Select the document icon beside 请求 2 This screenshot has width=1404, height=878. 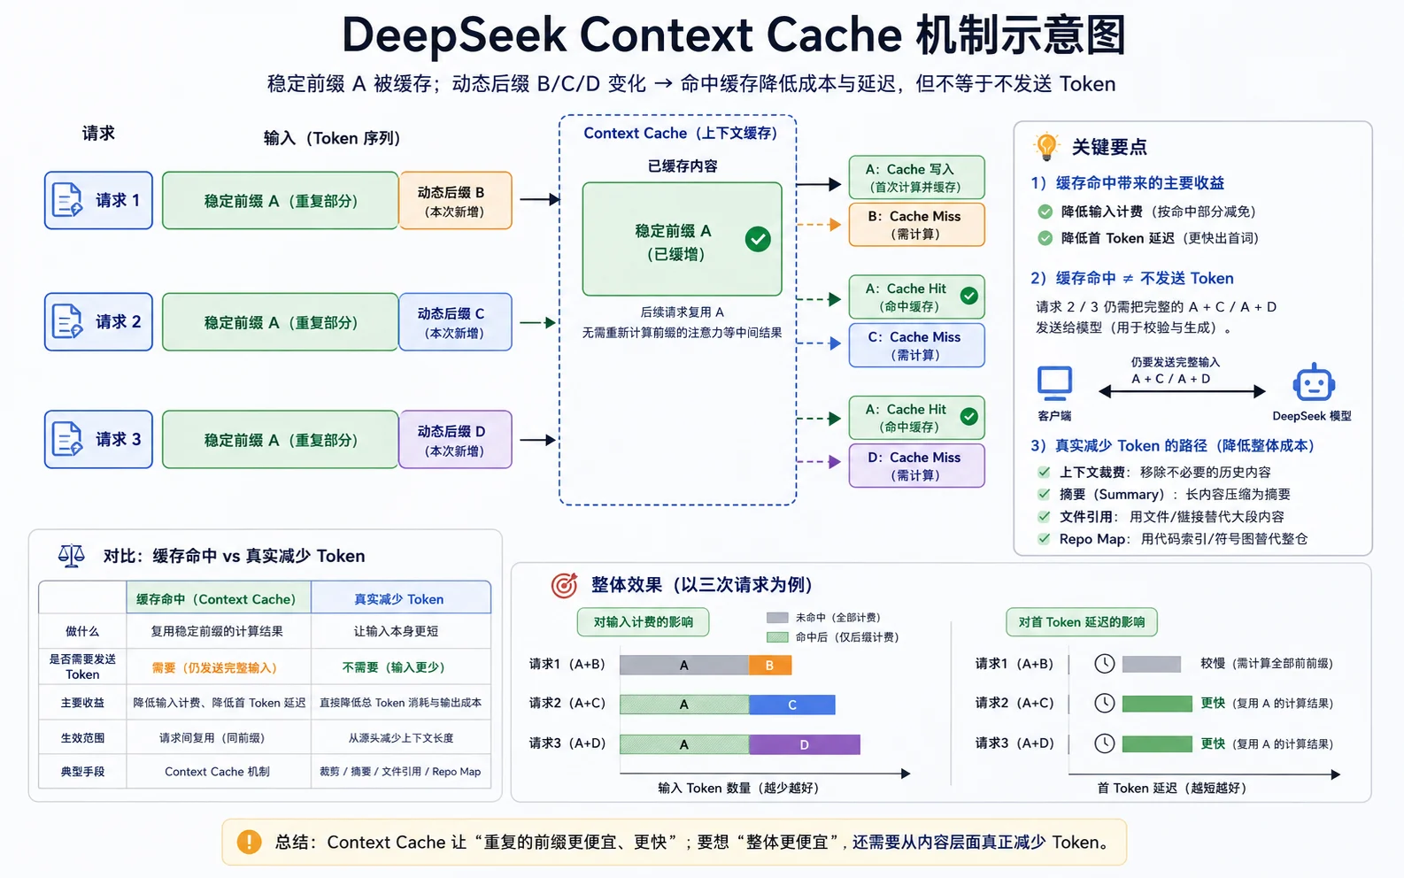pos(67,321)
